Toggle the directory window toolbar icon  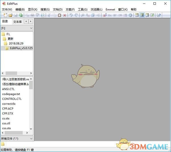137,15
